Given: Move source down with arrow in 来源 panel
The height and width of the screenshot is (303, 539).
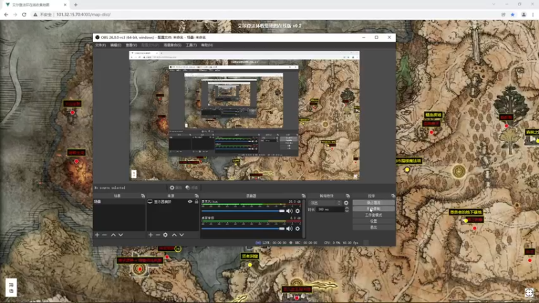Looking at the screenshot, I should 181,235.
